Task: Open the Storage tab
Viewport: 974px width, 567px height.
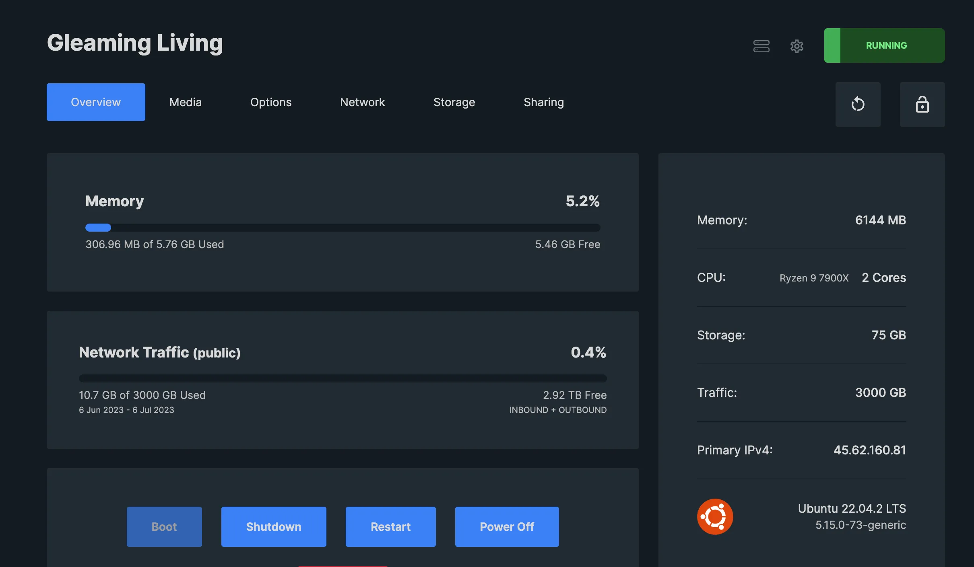Action: (x=454, y=102)
